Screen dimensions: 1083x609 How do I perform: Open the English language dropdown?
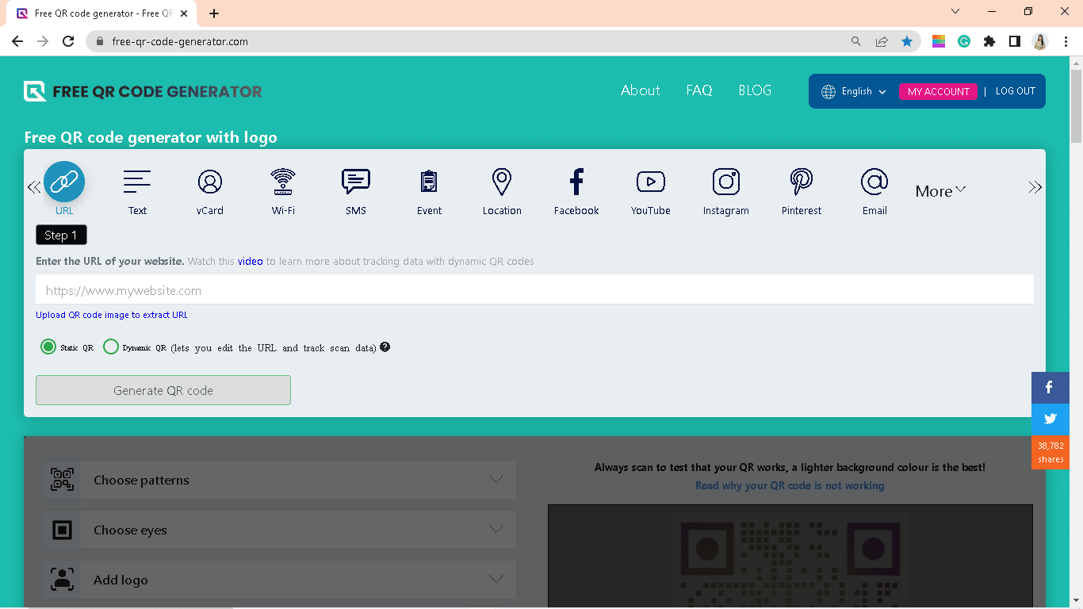click(855, 91)
